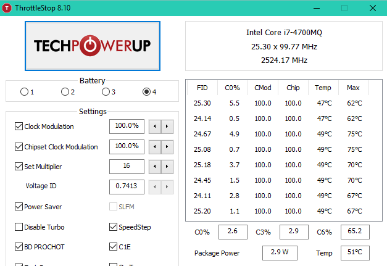
Task: Select the table row with FID 25.18
Action: tap(278, 165)
